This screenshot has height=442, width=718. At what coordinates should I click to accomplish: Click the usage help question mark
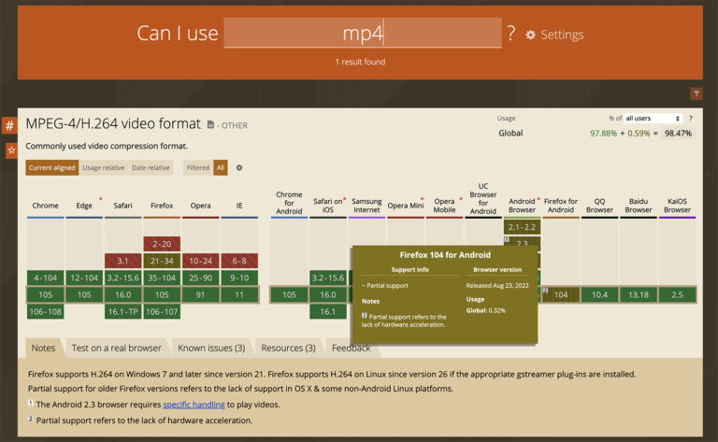point(691,119)
